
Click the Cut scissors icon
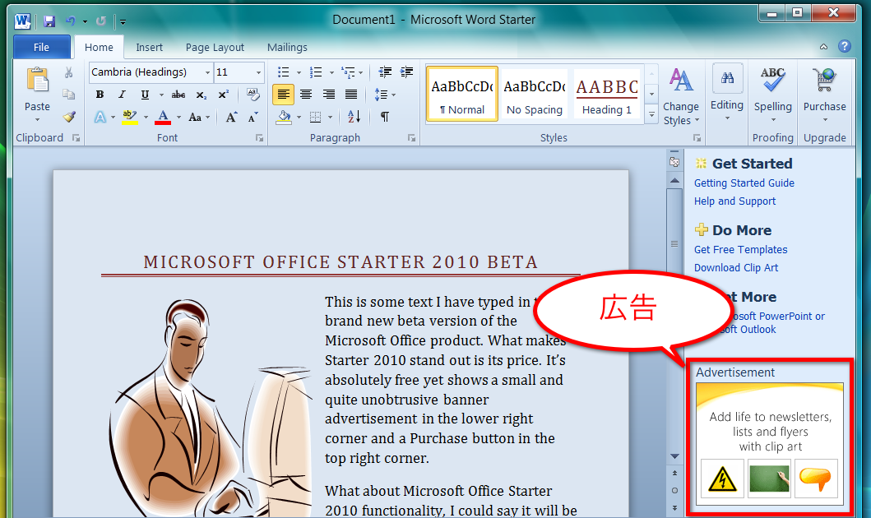pos(69,72)
